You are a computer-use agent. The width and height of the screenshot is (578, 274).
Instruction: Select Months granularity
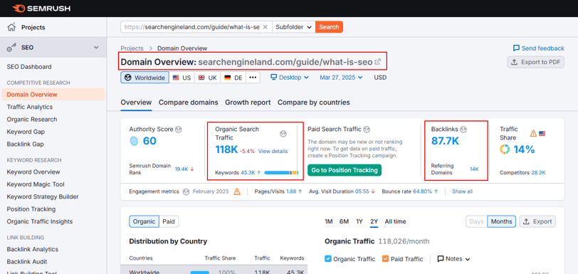tap(501, 221)
